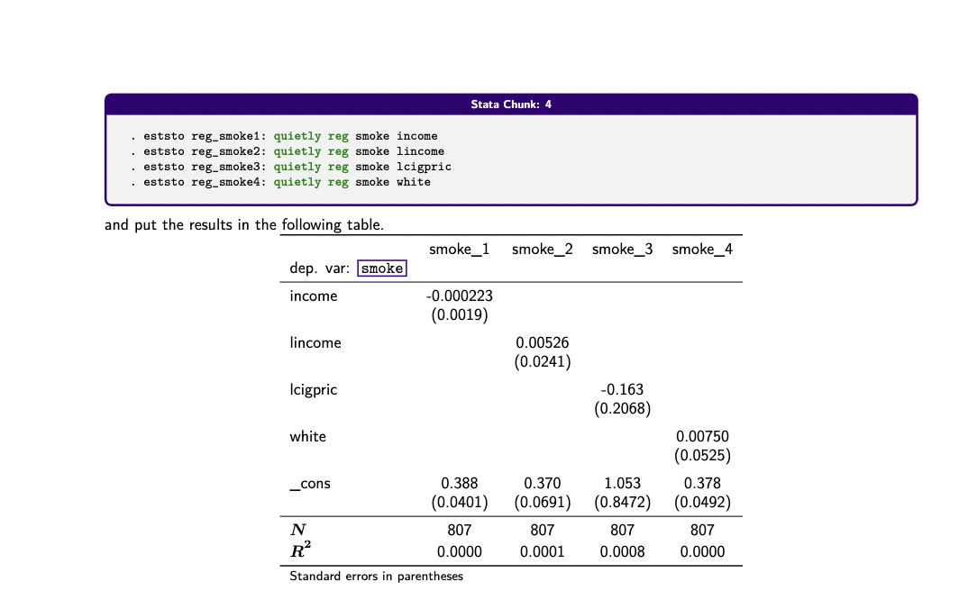The image size is (959, 591).
Task: Select the smoke_2 column header
Action: pyautogui.click(x=541, y=250)
